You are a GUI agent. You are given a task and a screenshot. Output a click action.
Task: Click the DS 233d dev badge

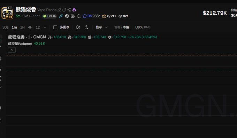click(92, 16)
